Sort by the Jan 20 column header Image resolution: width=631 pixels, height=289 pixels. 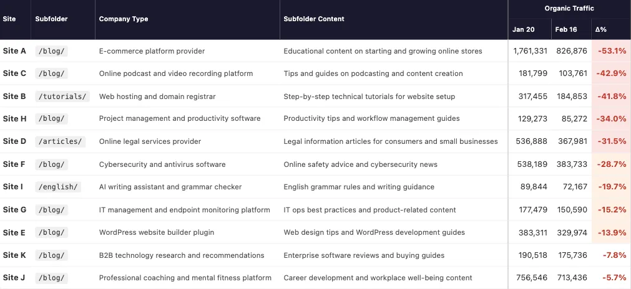(524, 30)
